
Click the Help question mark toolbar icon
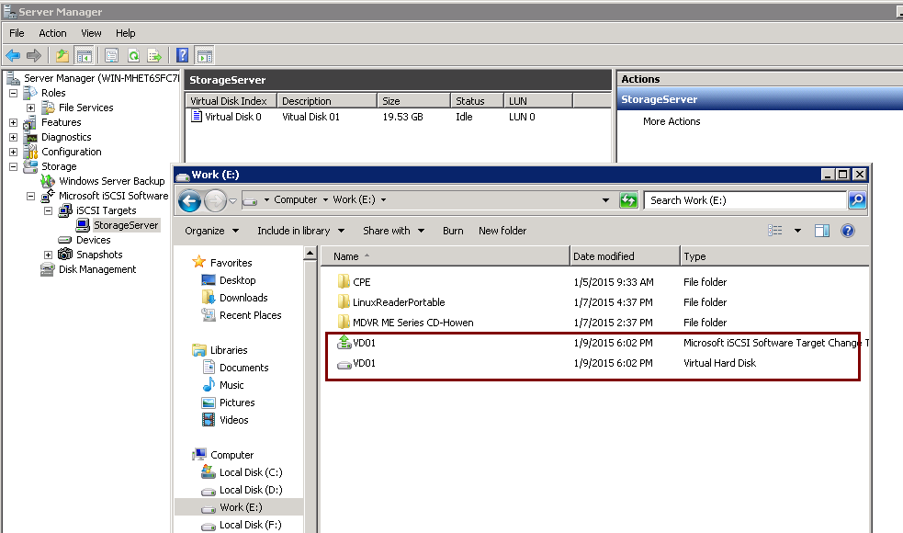coord(183,55)
